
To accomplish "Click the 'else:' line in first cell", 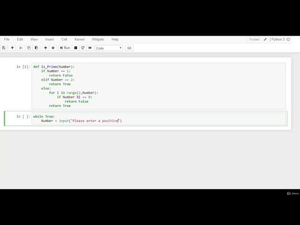I will [x=46, y=89].
